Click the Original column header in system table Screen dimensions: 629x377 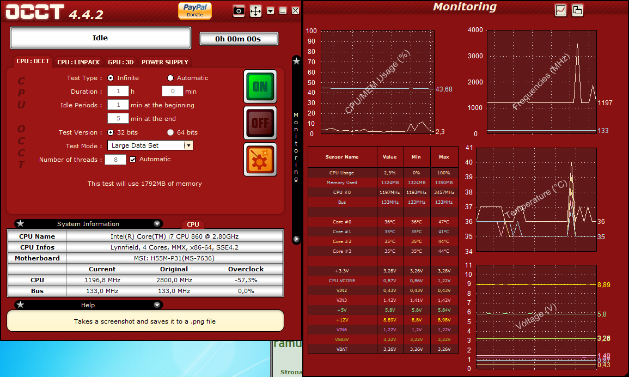(174, 269)
